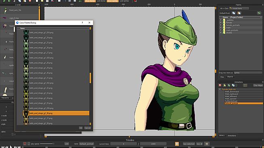Select the Default_portrait animation
Viewport: 264px width, 148px height.
244,104
